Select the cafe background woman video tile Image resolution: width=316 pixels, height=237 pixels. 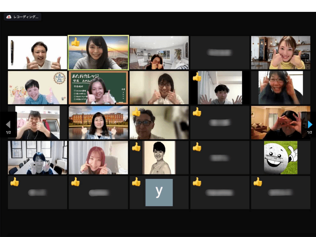coord(280,53)
